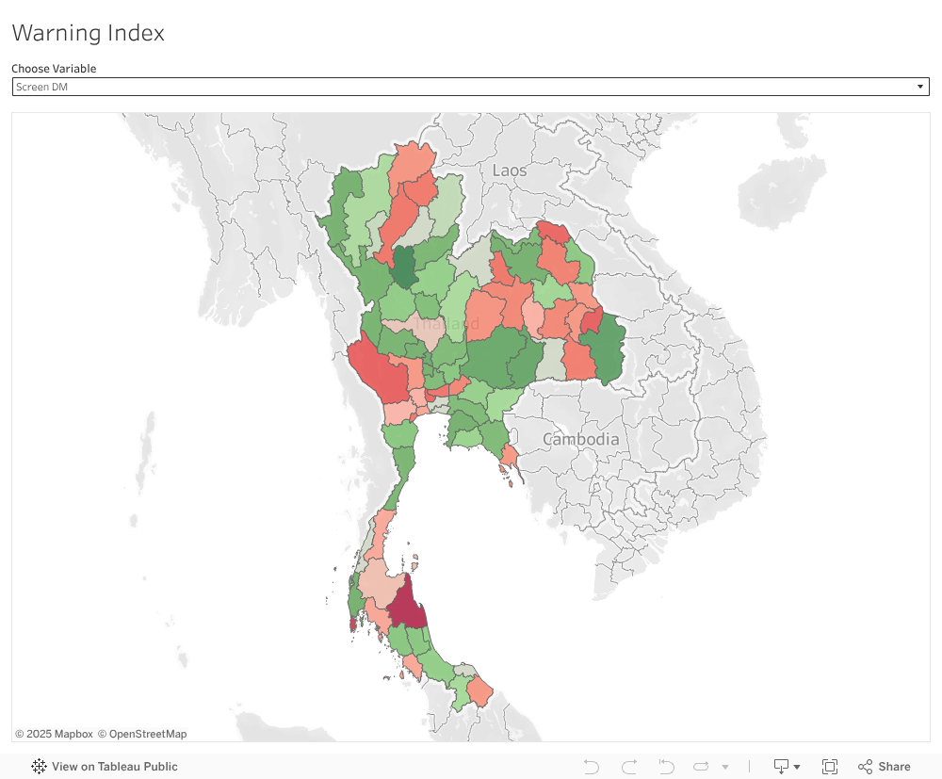Viewport: 942px width, 779px height.
Task: Enter full screen mode
Action: point(830,767)
